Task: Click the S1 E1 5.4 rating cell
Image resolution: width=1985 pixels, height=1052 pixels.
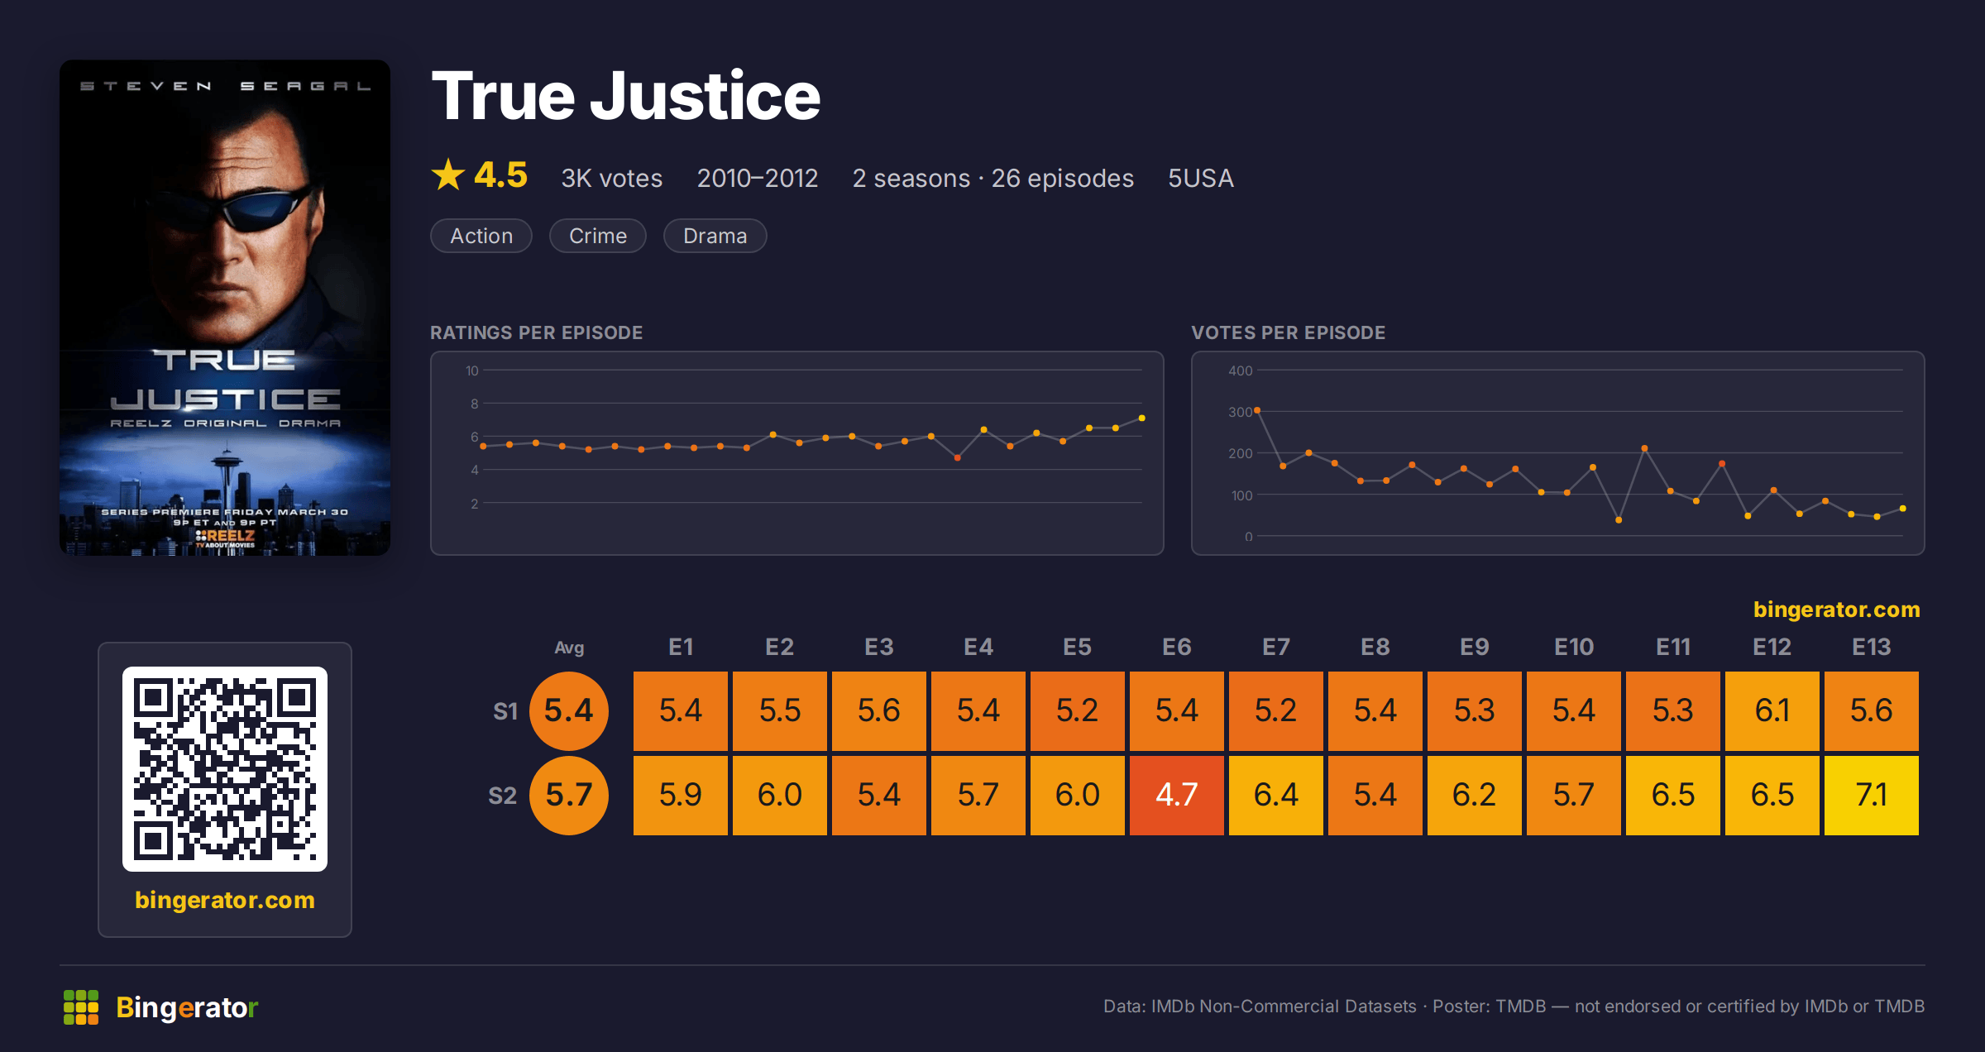Action: (681, 710)
